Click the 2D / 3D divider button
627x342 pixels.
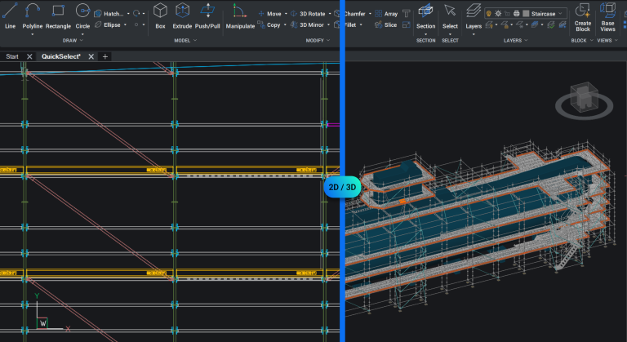point(342,187)
